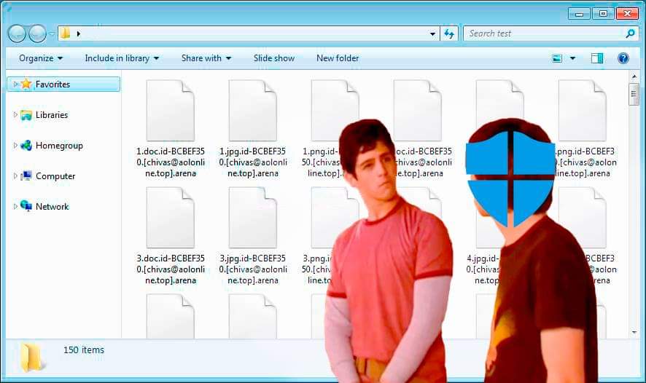Click the 4.jpg.id file name text
Viewport: 646px width, 383px height.
(483, 269)
